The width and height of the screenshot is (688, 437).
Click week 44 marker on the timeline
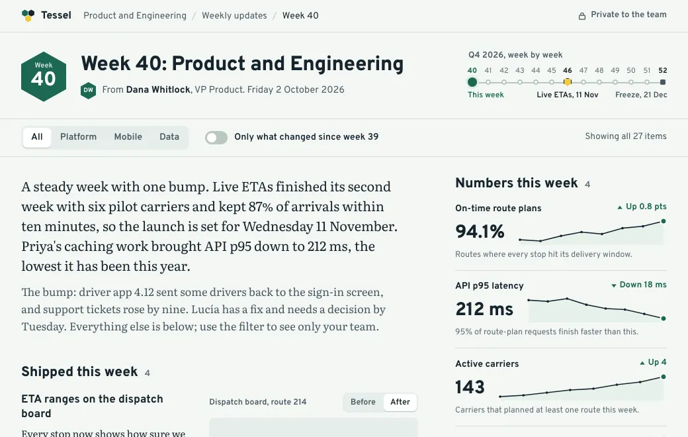(536, 82)
